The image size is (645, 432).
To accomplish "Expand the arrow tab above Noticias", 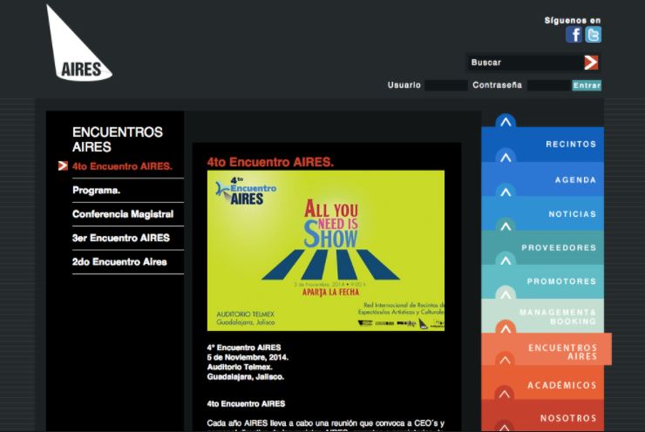I will point(506,192).
